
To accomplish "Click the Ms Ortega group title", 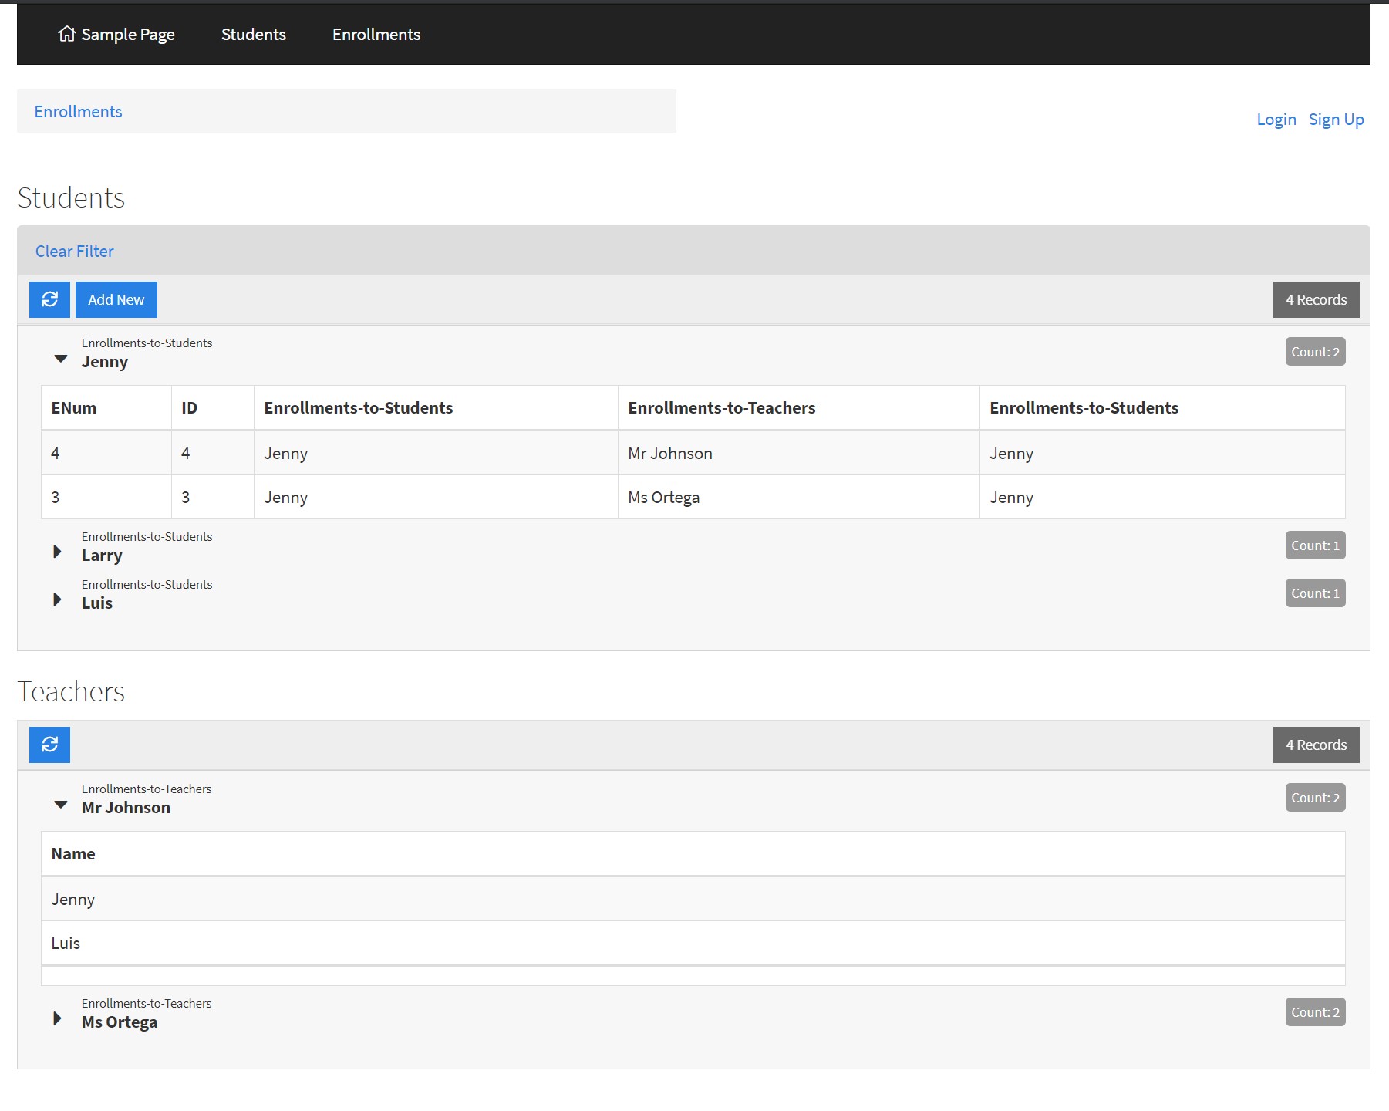I will click(x=120, y=1022).
